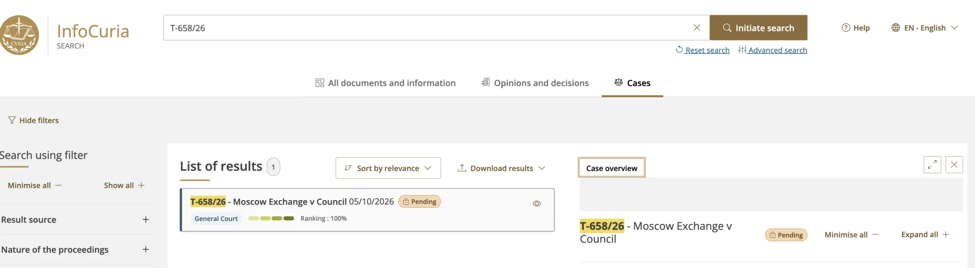Toggle the eye preview icon for T-658/26
This screenshot has width=975, height=268.
click(x=537, y=204)
